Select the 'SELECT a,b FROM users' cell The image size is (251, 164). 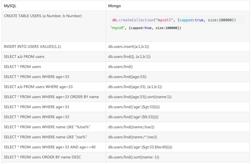[x=24, y=56]
